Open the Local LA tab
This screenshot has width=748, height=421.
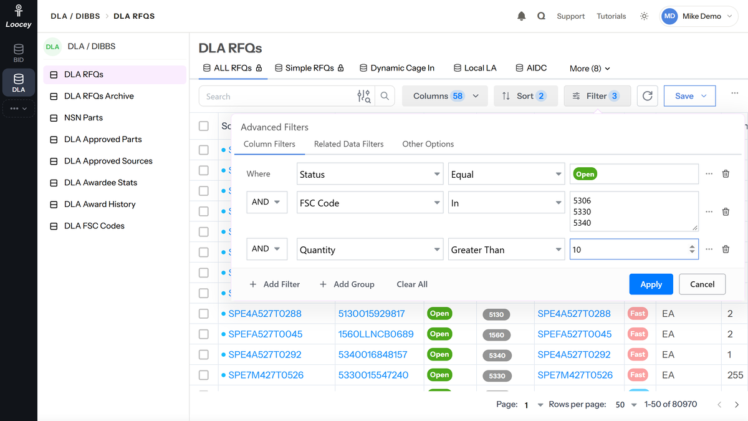click(x=475, y=68)
